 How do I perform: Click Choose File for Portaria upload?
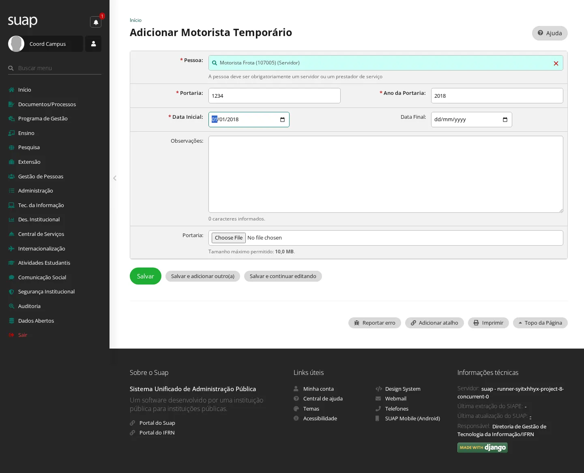pos(229,238)
